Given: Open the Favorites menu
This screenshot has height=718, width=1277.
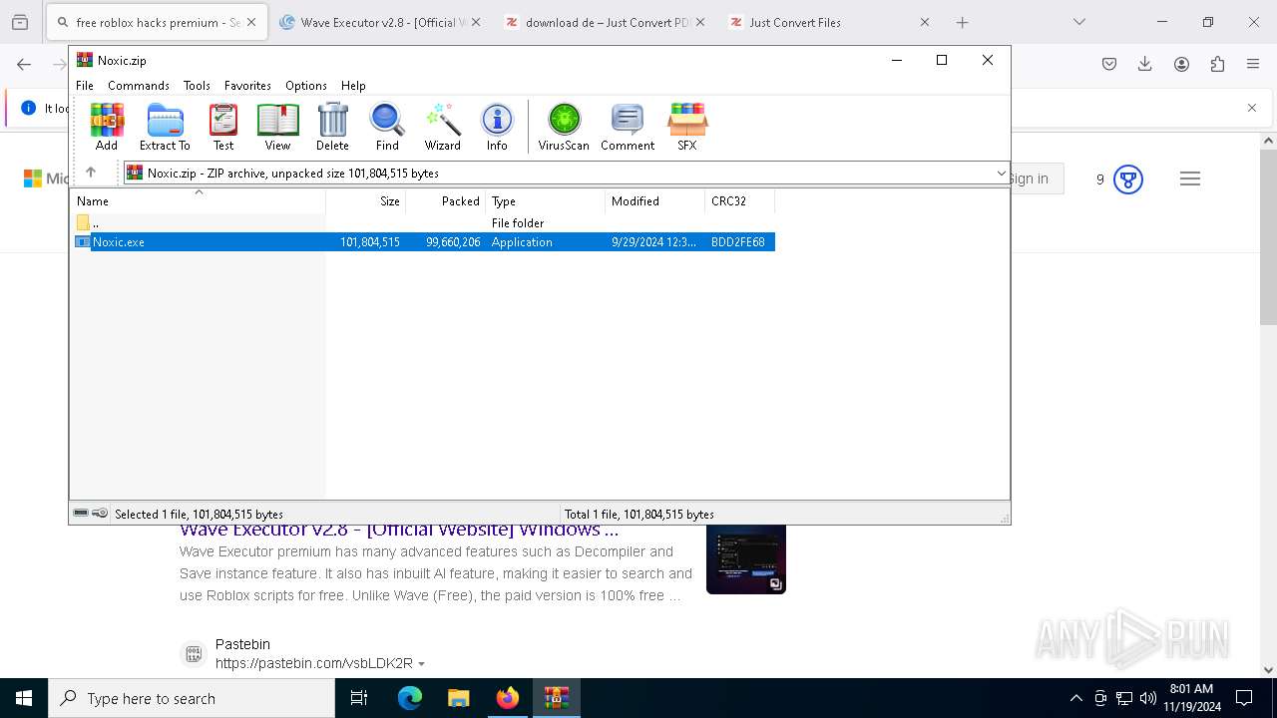Looking at the screenshot, I should pyautogui.click(x=247, y=86).
